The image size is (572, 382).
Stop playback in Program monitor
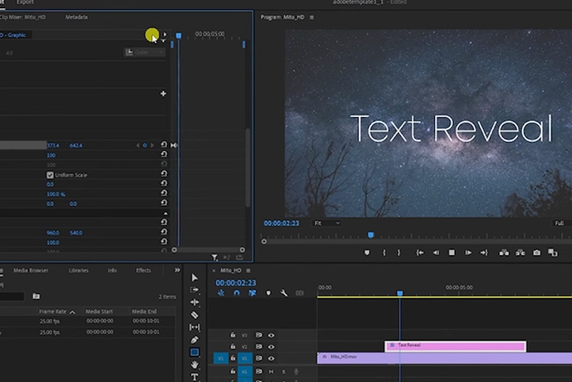(x=452, y=253)
